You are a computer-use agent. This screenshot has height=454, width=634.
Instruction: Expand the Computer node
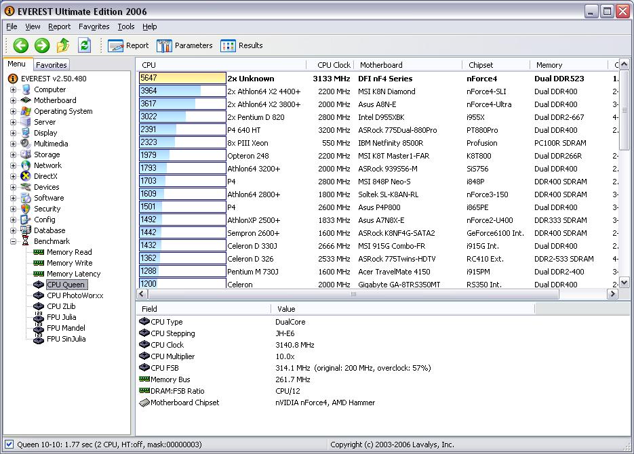coord(14,89)
